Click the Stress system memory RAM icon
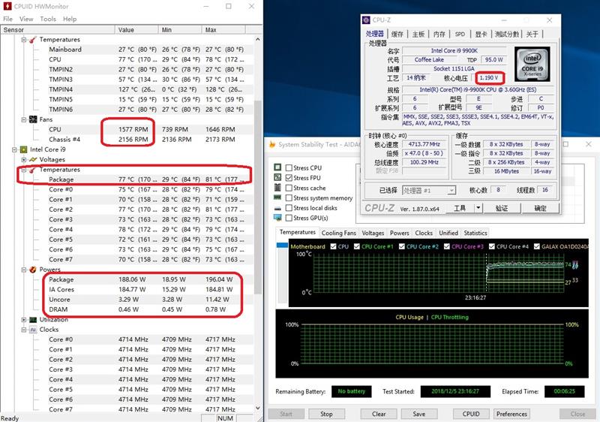This screenshot has height=422, width=600. 279,197
